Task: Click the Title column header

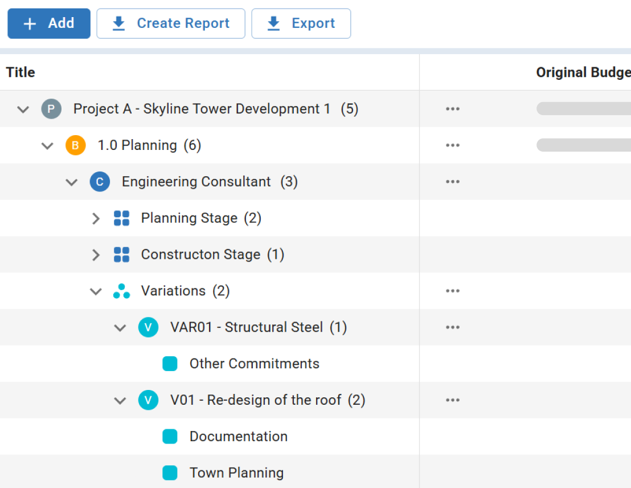Action: coord(21,72)
